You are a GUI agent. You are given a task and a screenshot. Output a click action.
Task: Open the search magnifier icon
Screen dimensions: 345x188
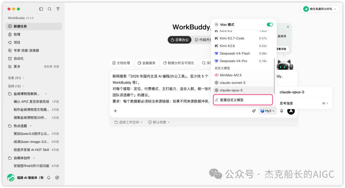[x=50, y=9]
